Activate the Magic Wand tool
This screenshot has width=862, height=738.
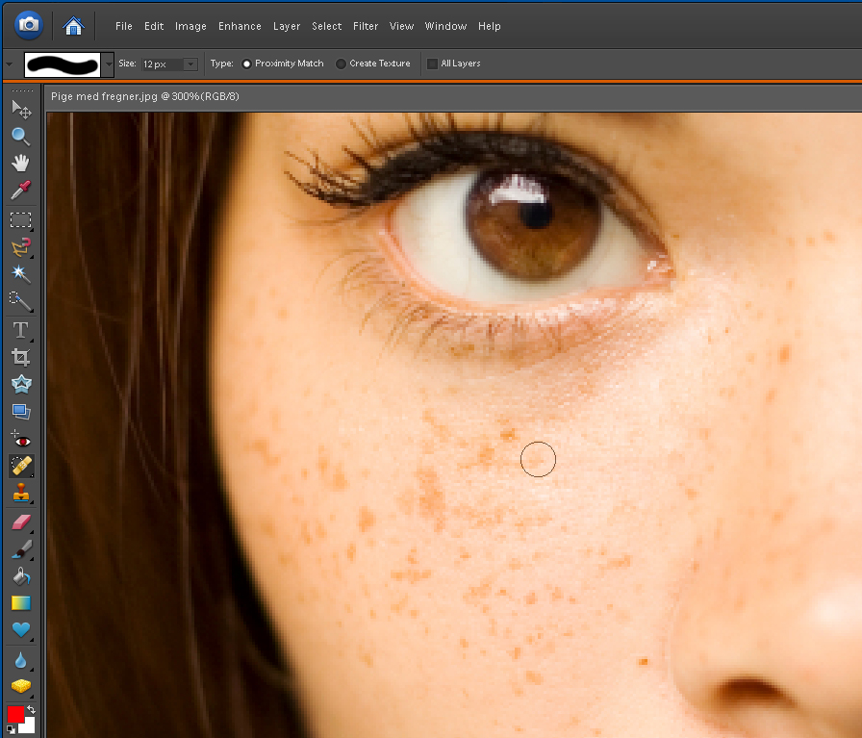point(20,274)
